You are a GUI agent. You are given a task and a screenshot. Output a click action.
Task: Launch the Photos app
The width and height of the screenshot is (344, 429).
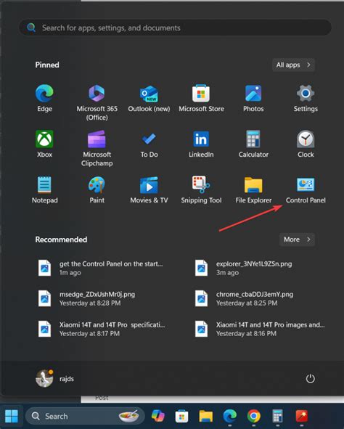(253, 98)
